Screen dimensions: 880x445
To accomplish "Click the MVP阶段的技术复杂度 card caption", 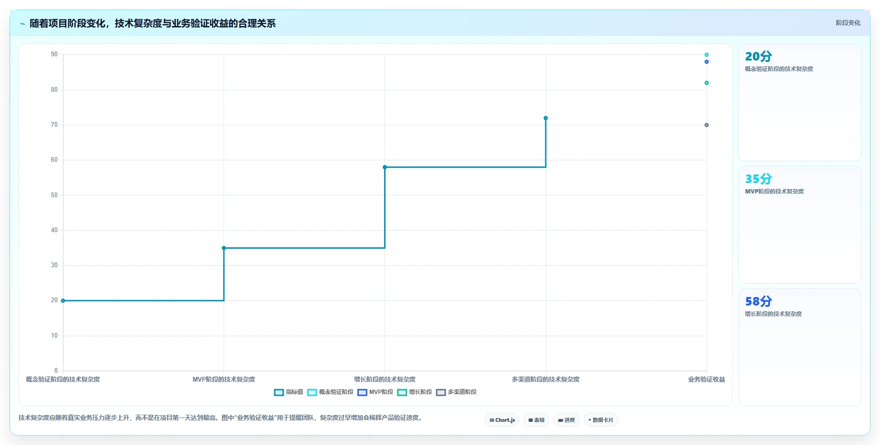I will (x=774, y=192).
